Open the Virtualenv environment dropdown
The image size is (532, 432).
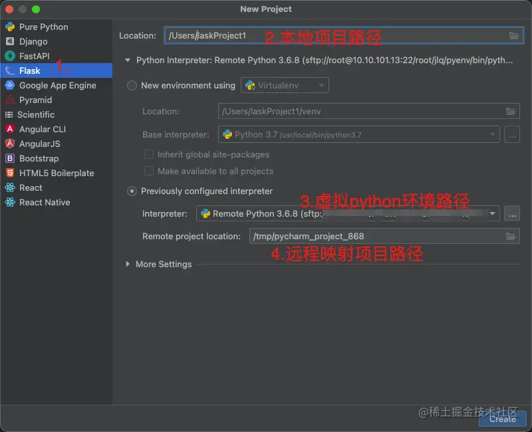click(285, 85)
